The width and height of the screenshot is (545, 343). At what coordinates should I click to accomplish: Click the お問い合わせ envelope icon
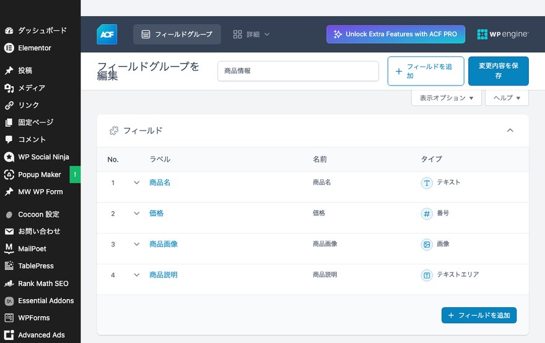[9, 232]
